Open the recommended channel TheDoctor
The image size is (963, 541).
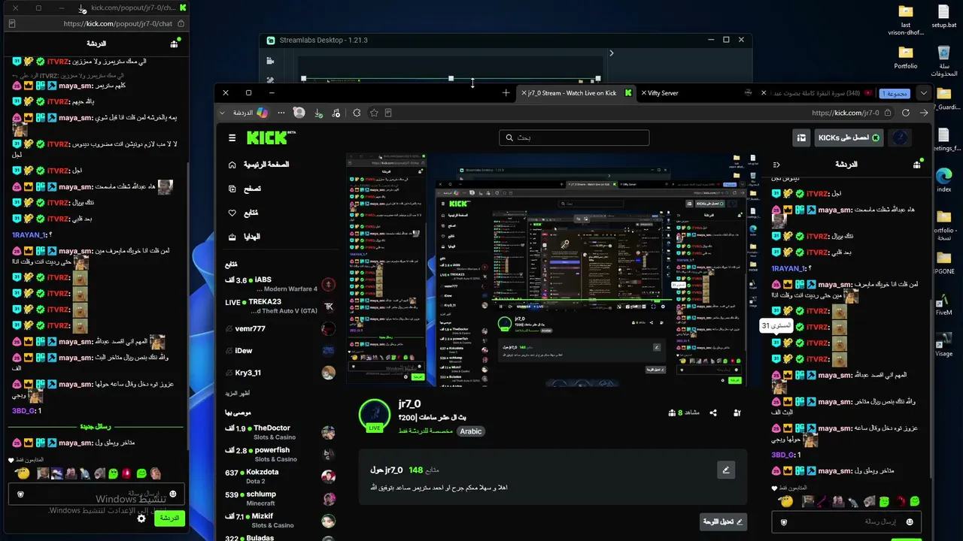tap(280, 432)
